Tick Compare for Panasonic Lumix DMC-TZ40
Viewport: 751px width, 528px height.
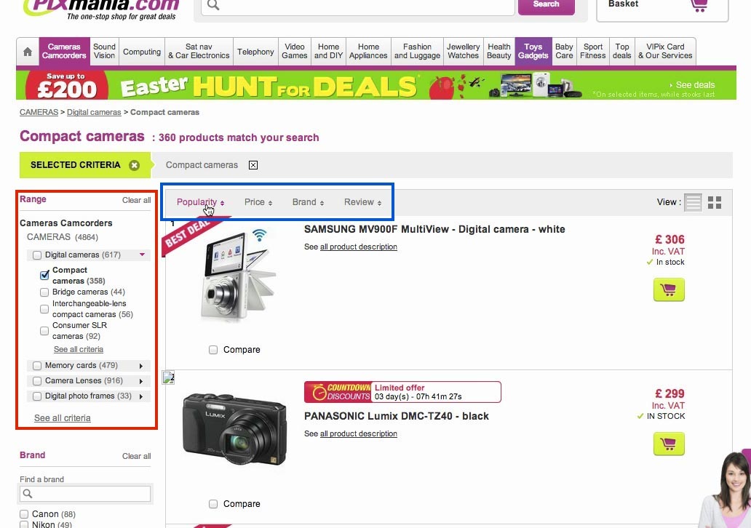213,504
